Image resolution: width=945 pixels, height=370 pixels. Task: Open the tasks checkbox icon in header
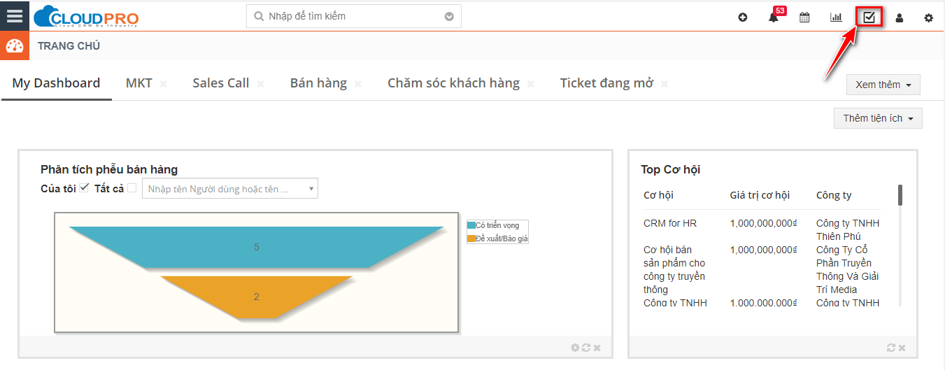point(869,17)
